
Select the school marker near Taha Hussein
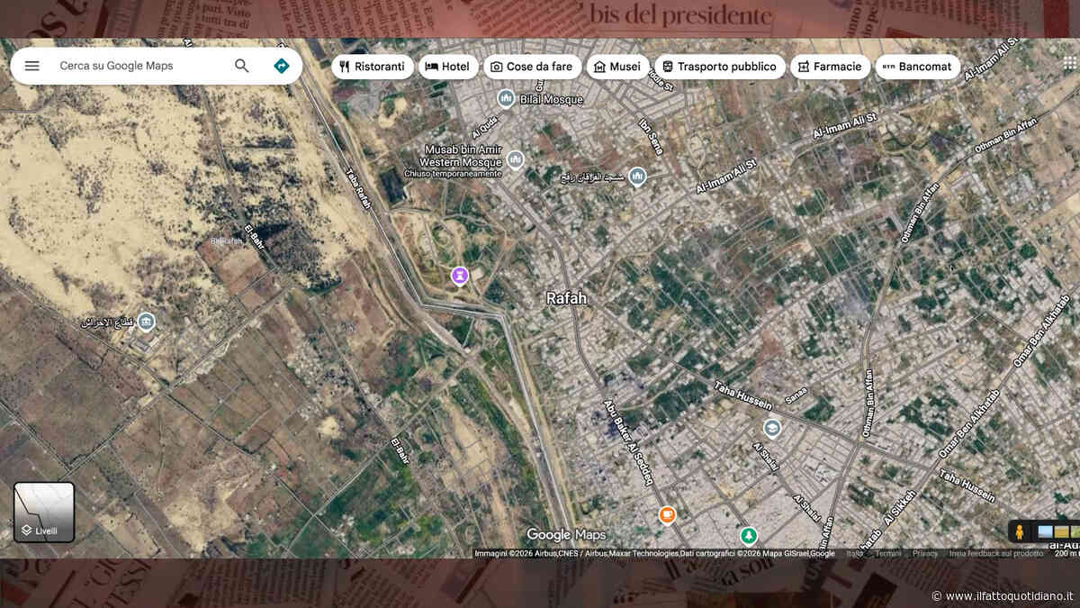tap(772, 428)
